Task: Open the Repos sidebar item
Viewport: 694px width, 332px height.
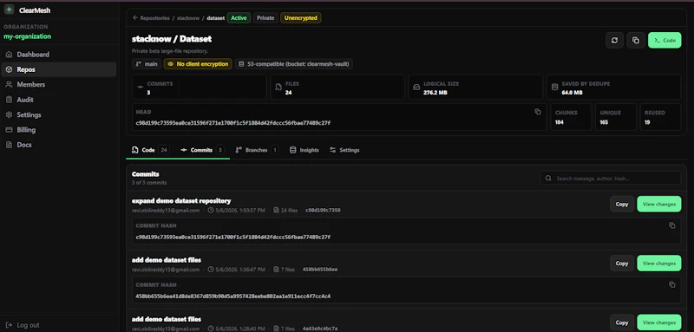Action: pyautogui.click(x=59, y=69)
